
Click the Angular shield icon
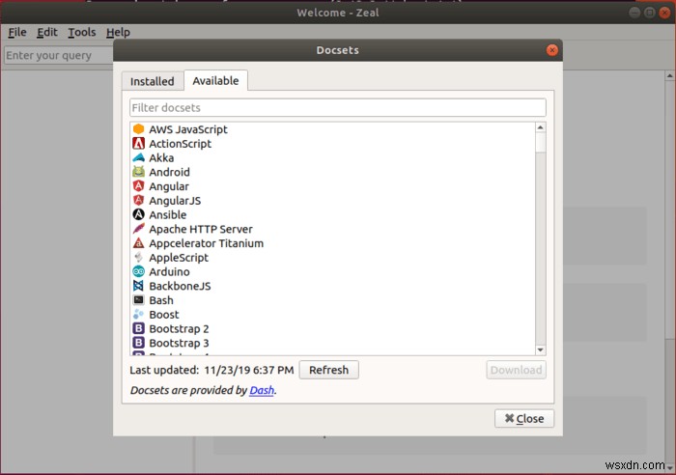(138, 185)
